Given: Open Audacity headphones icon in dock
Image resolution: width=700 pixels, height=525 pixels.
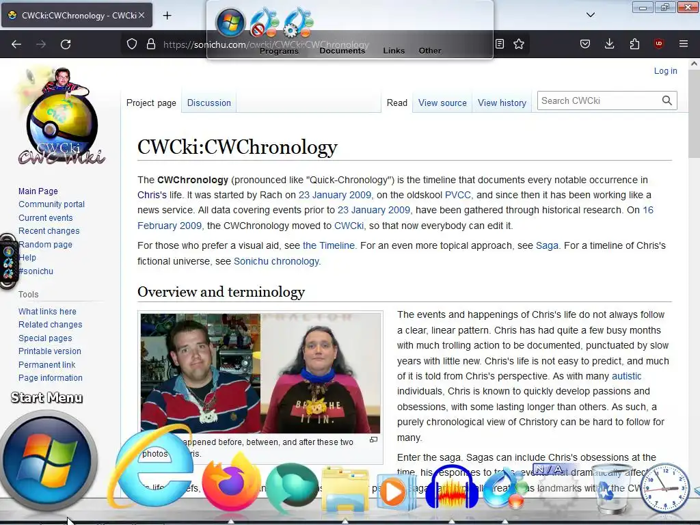Looking at the screenshot, I should [451, 487].
